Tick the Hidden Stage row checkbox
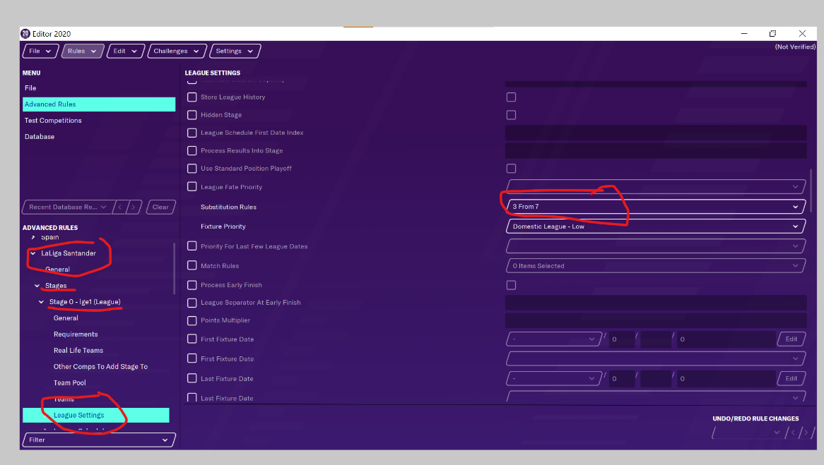This screenshot has height=465, width=824. click(x=192, y=115)
